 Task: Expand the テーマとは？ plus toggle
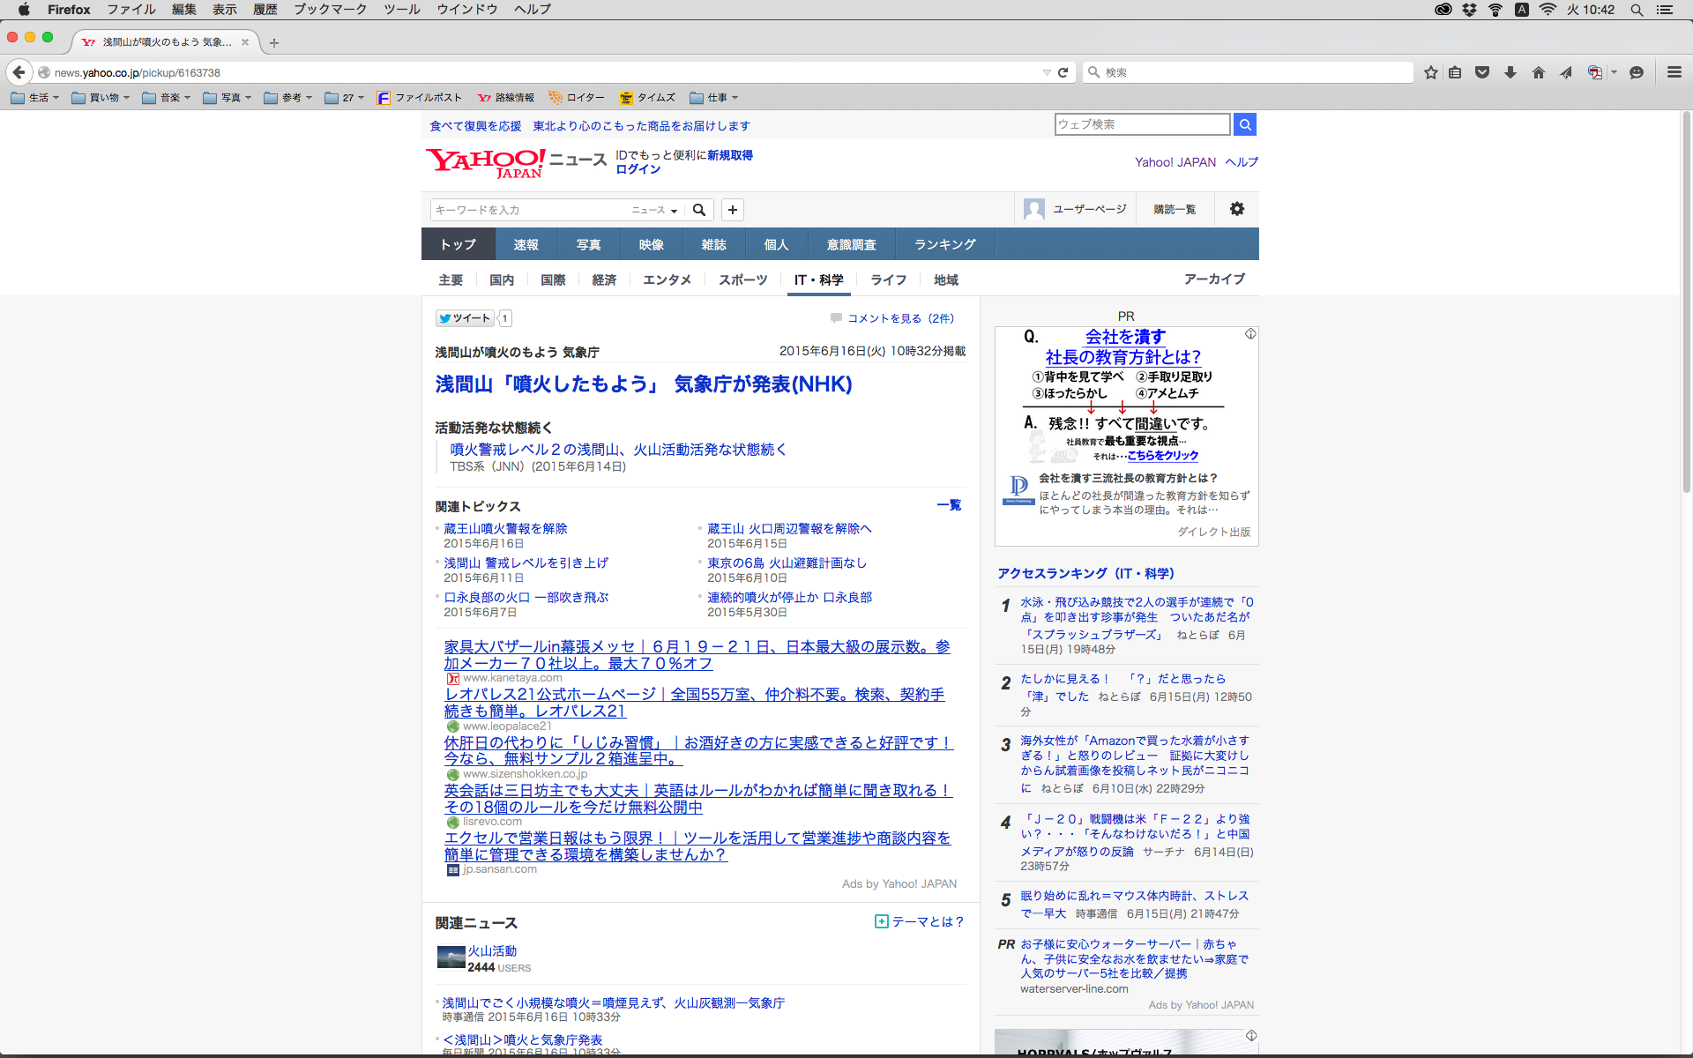(881, 921)
